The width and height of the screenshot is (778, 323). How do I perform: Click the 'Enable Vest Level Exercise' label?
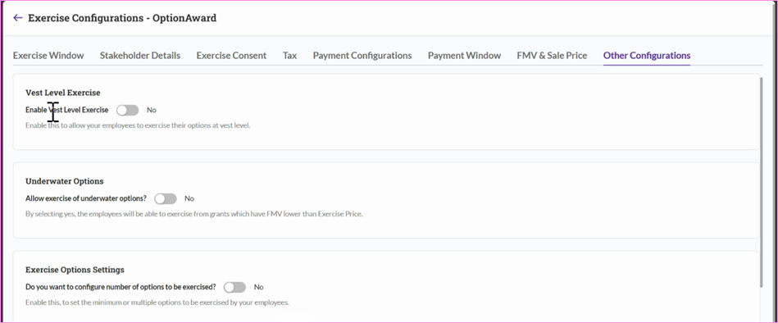tap(67, 110)
